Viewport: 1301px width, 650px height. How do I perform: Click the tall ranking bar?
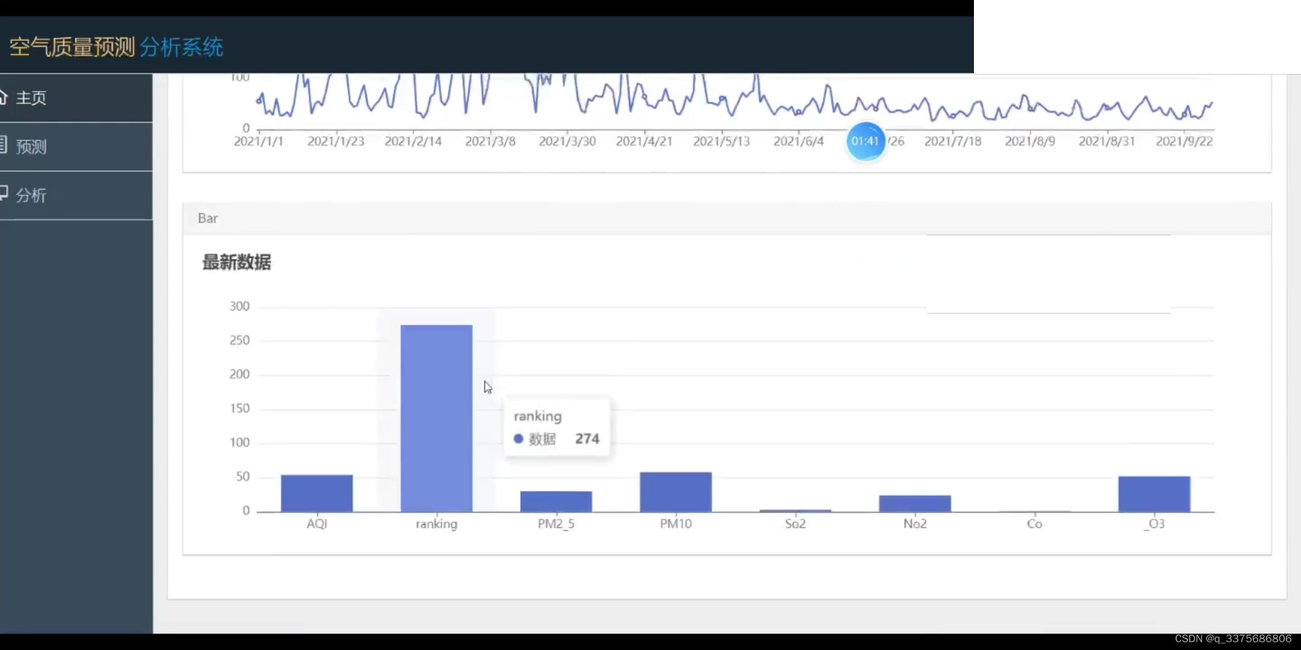[x=436, y=418]
